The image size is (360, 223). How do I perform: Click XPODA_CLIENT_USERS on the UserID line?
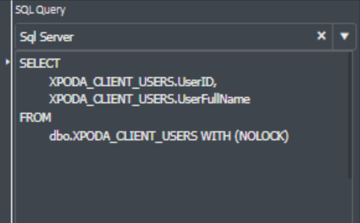111,82
